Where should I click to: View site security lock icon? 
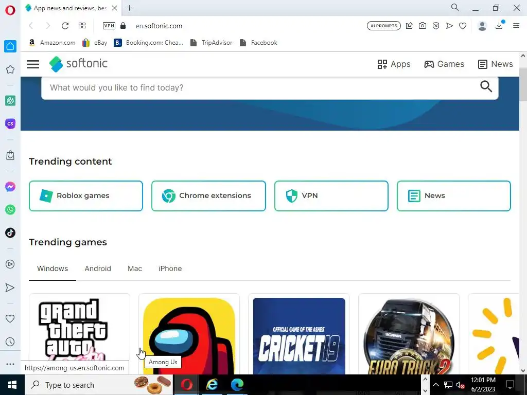[x=123, y=26]
